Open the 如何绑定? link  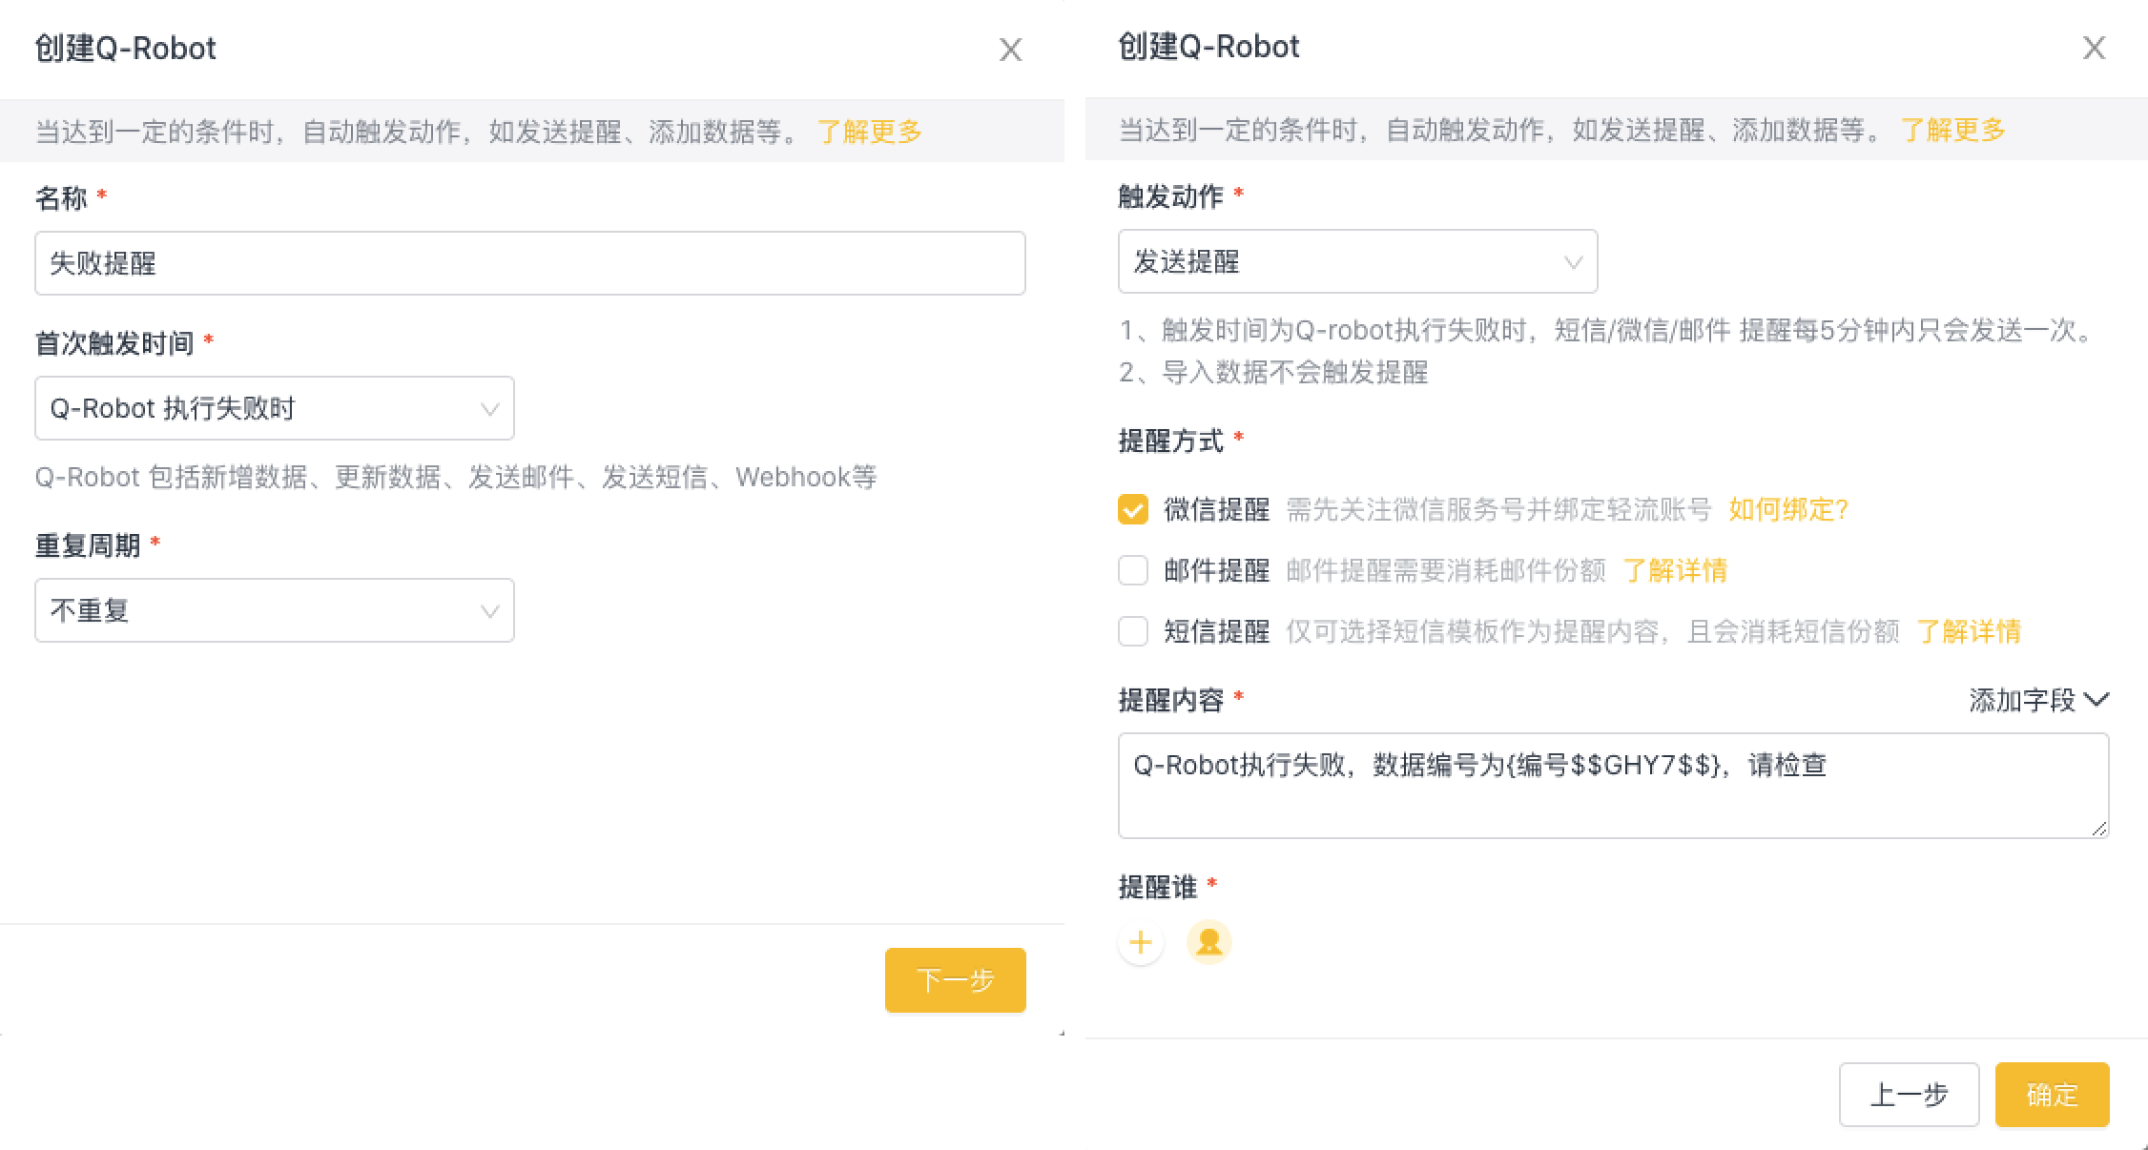coord(1788,509)
